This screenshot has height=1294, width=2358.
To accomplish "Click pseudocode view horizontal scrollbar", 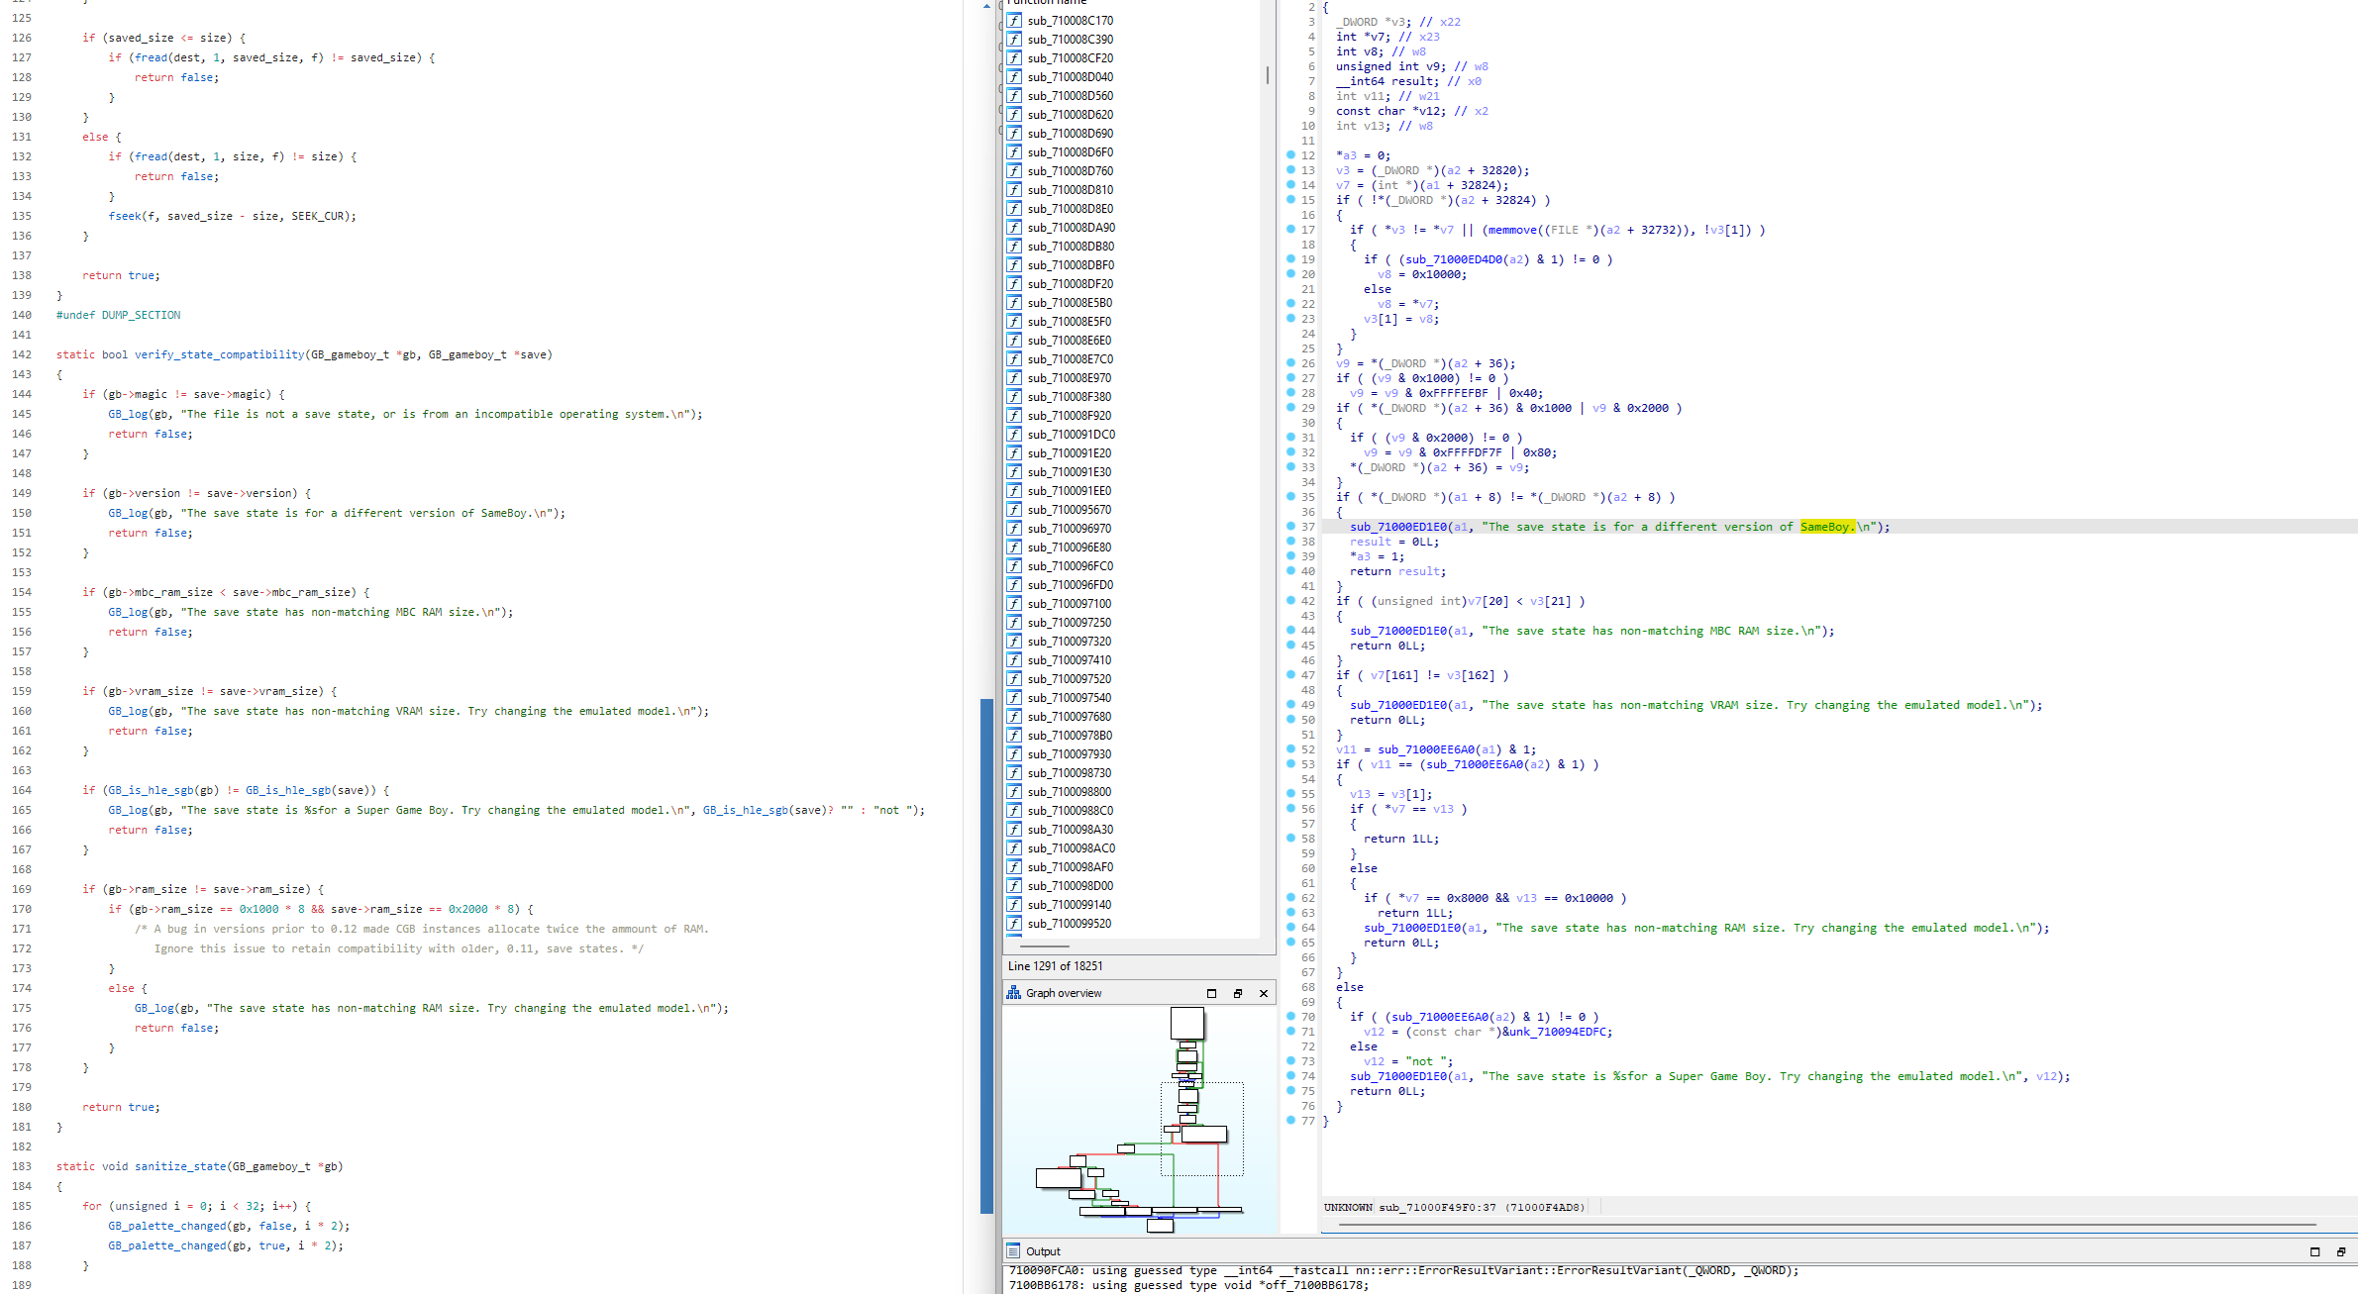I will pyautogui.click(x=1826, y=1226).
